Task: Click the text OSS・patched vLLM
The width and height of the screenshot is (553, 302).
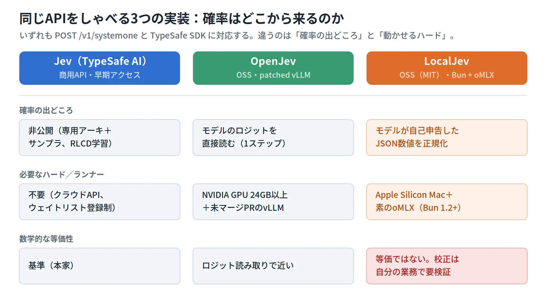Action: [x=273, y=75]
